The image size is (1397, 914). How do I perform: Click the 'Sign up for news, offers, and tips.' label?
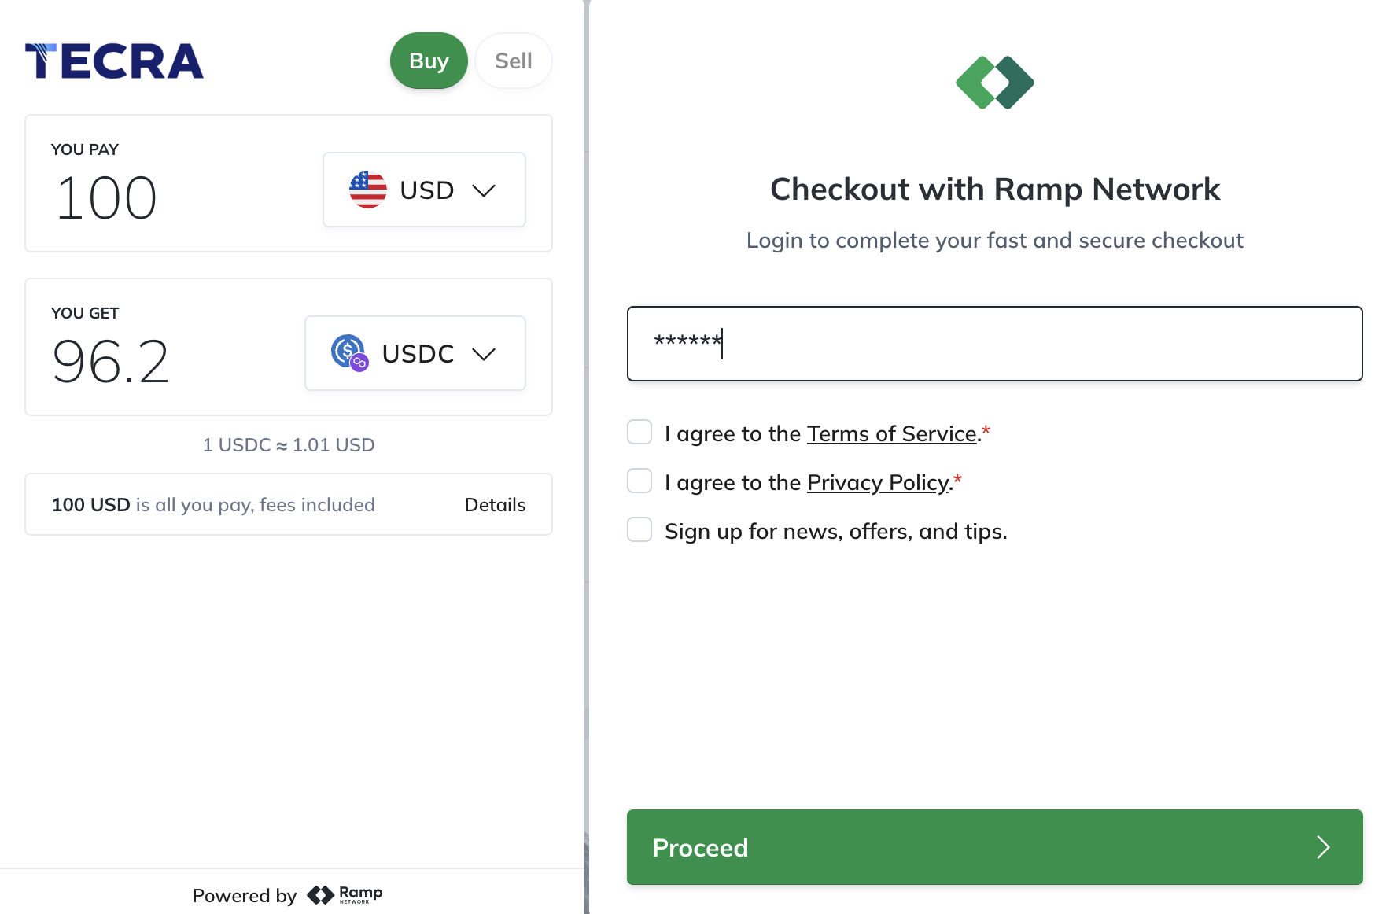coord(836,531)
